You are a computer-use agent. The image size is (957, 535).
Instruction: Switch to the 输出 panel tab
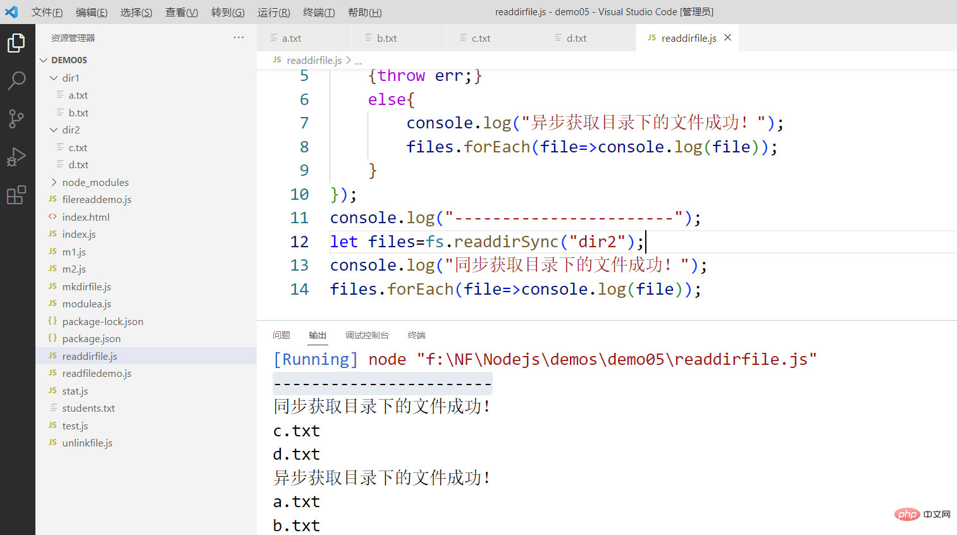click(318, 335)
